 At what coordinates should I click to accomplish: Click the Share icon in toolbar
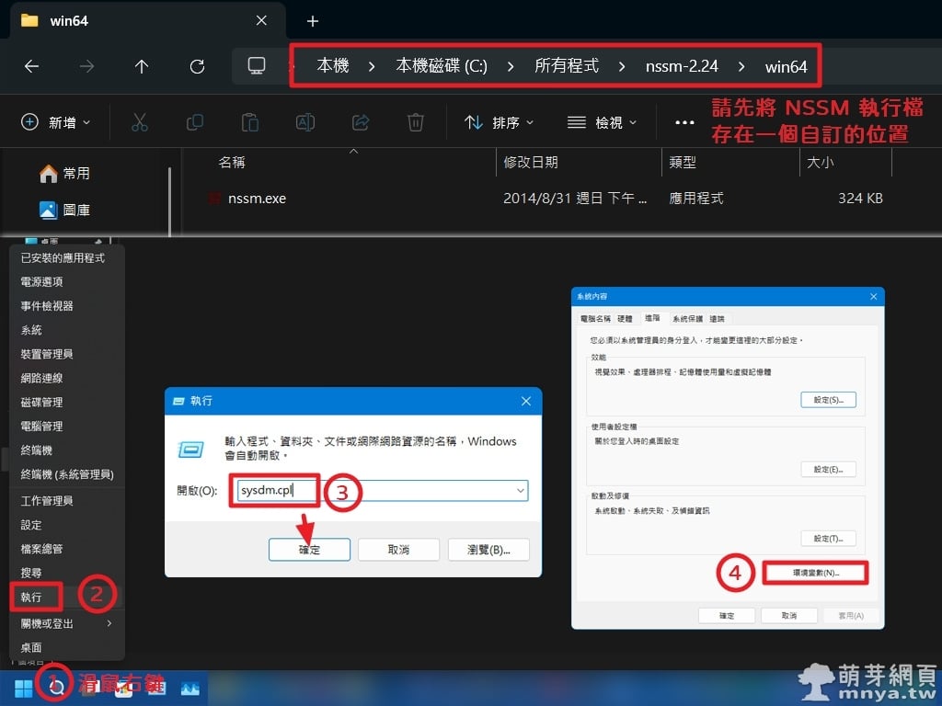(x=361, y=122)
